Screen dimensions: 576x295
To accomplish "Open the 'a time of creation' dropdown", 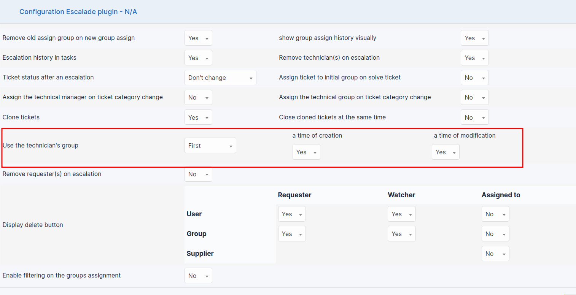I will tap(306, 152).
